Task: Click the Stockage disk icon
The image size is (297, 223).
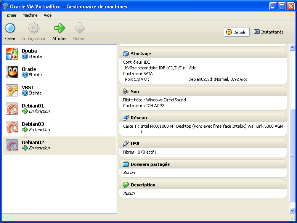Action: [125, 54]
